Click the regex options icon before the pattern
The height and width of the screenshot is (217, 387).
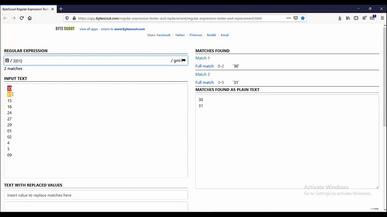click(7, 60)
